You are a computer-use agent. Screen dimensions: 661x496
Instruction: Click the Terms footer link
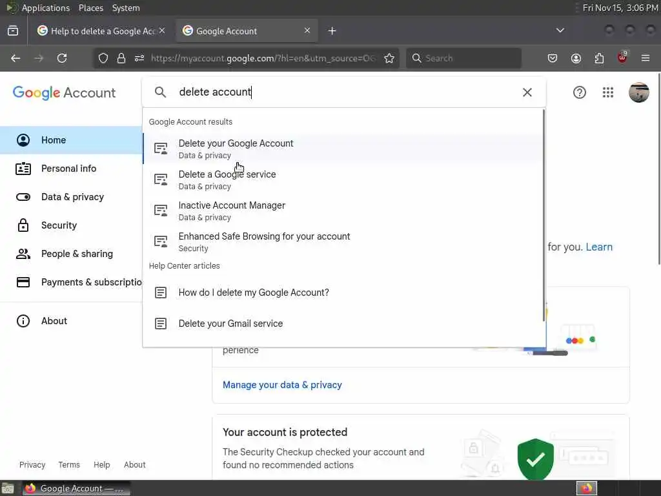click(x=69, y=465)
